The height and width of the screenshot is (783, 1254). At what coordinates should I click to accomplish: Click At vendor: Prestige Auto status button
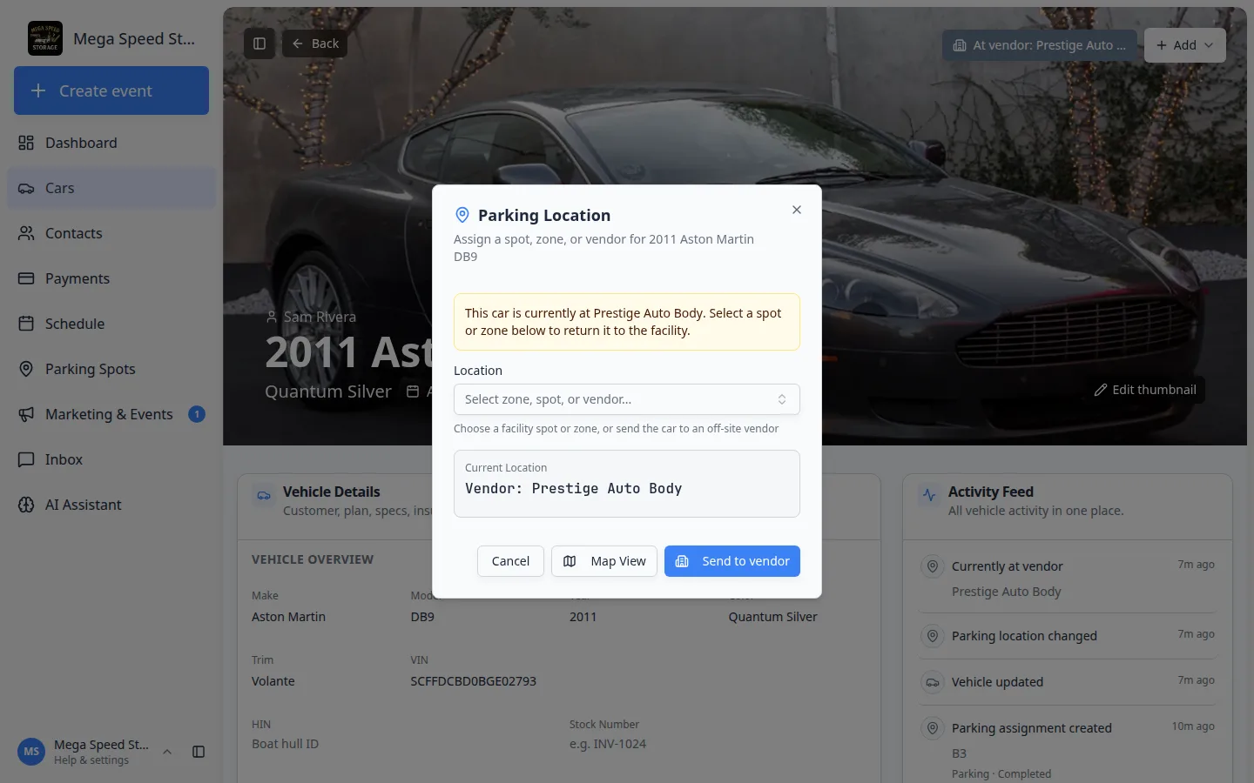pos(1040,45)
